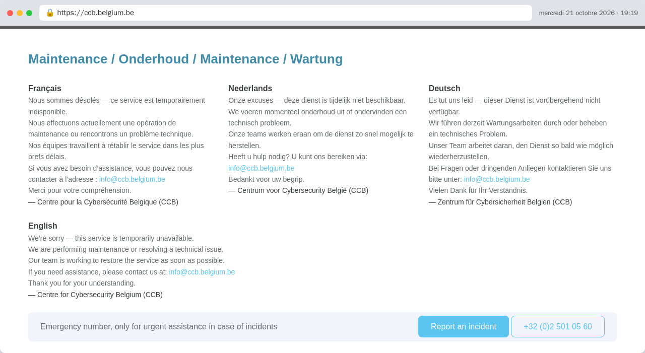Click the English section heading

(43, 226)
